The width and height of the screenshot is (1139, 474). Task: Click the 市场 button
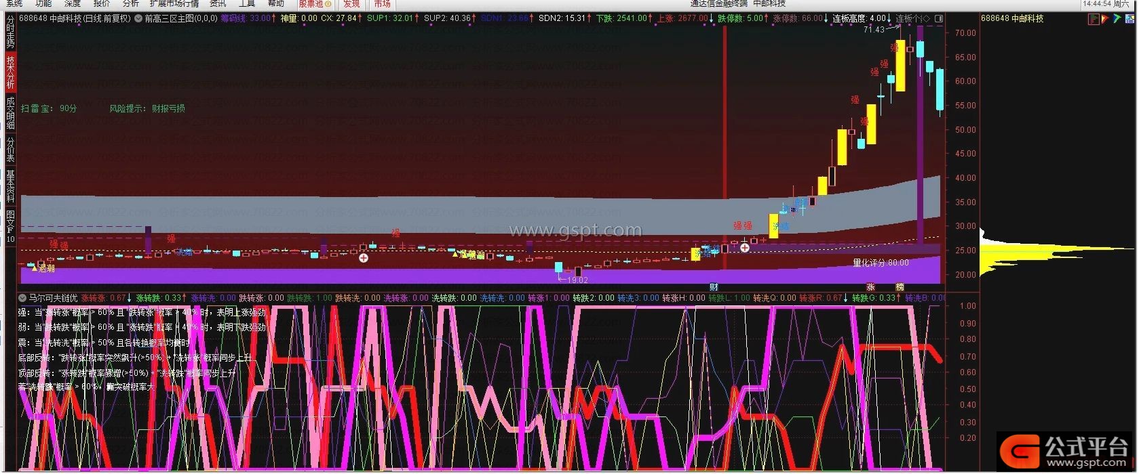382,3
